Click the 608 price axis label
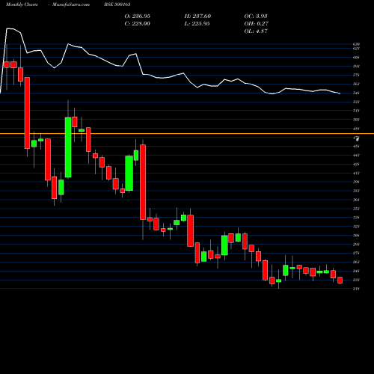This screenshot has width=374, height=374. [x=356, y=58]
